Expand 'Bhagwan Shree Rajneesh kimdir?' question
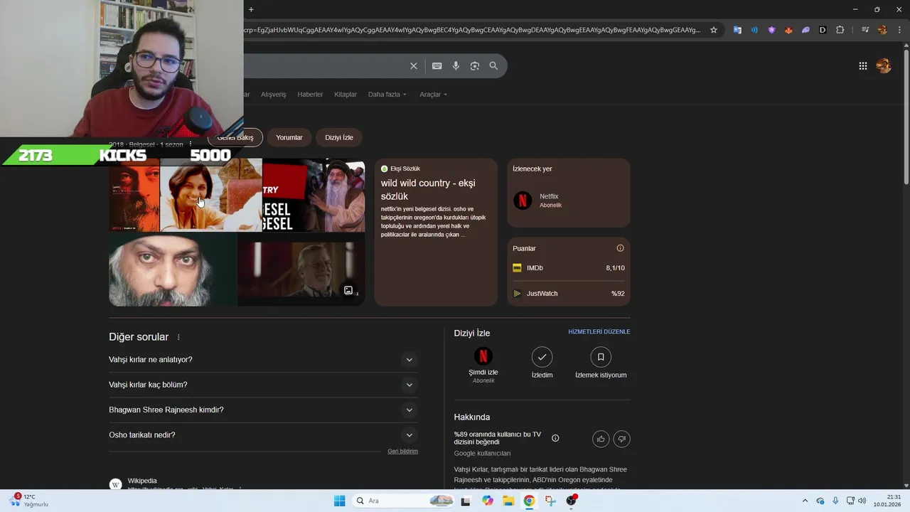This screenshot has width=910, height=512. tap(263, 410)
